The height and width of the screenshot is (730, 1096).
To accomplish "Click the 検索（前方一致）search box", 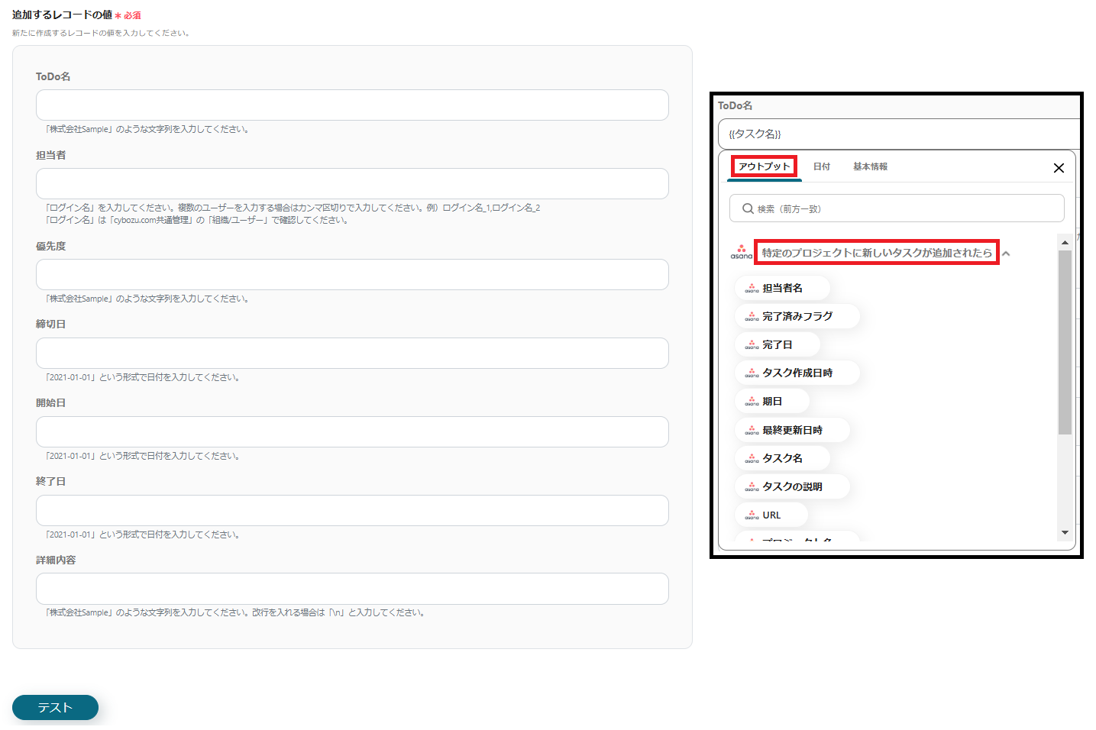I will coord(897,208).
